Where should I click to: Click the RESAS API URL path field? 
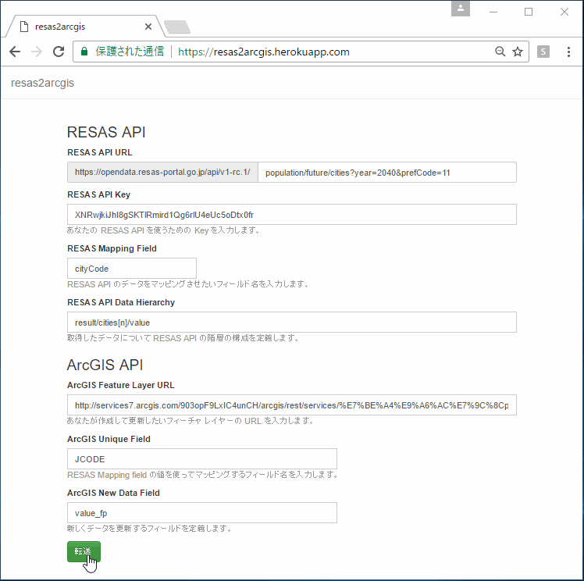click(x=387, y=173)
